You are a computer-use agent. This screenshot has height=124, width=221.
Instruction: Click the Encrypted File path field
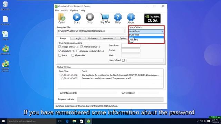90,31
